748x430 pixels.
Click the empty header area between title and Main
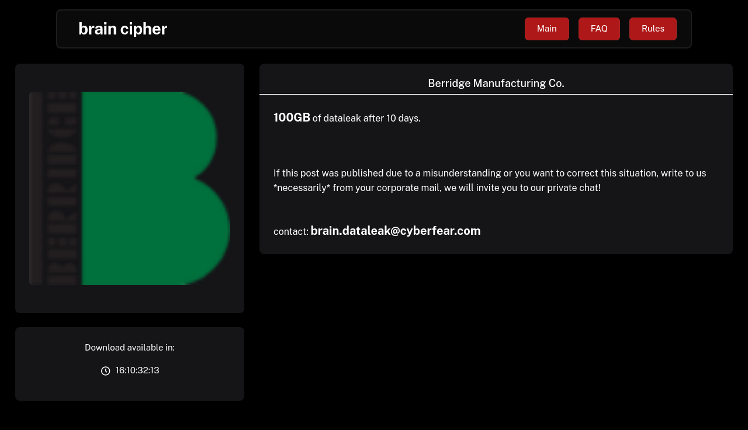345,29
